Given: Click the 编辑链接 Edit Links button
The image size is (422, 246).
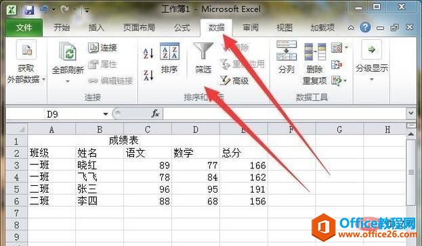Looking at the screenshot, I should click(x=110, y=80).
